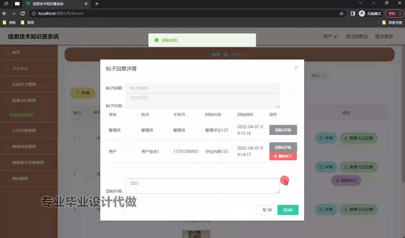Click the green 回帖 submit button
This screenshot has width=405, height=238.
click(288, 210)
